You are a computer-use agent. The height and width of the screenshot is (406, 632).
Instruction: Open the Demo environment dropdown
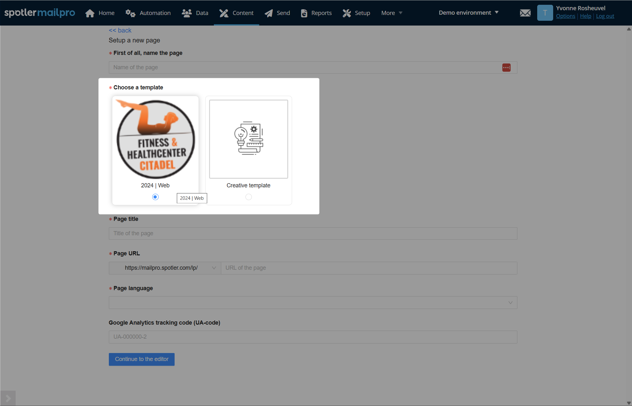tap(468, 13)
